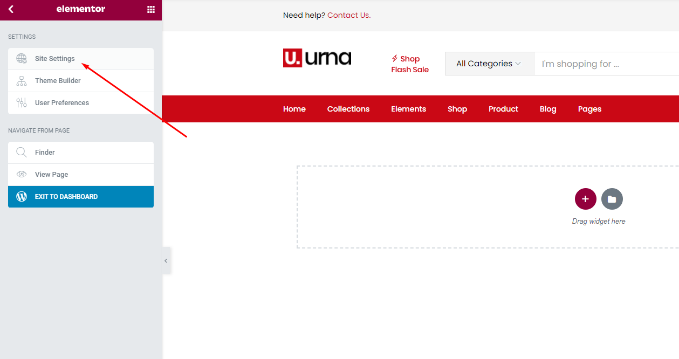
Task: Click the Elementor title text
Action: tap(81, 9)
